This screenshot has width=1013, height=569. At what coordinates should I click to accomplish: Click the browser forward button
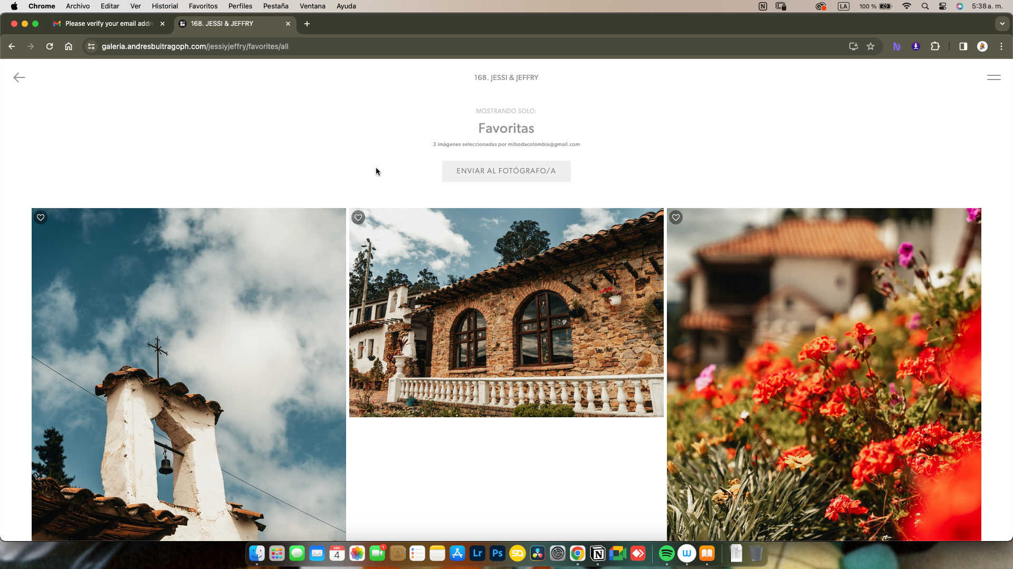(31, 46)
